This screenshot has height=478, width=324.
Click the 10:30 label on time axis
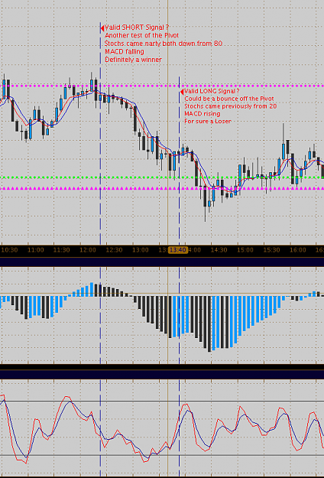tap(9, 250)
